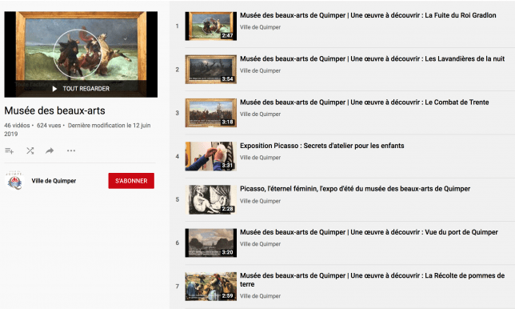Click the save playlist icon

[x=10, y=150]
